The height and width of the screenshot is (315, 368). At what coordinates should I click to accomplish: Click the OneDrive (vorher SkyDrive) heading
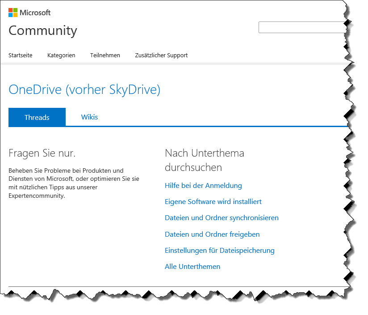tap(84, 90)
